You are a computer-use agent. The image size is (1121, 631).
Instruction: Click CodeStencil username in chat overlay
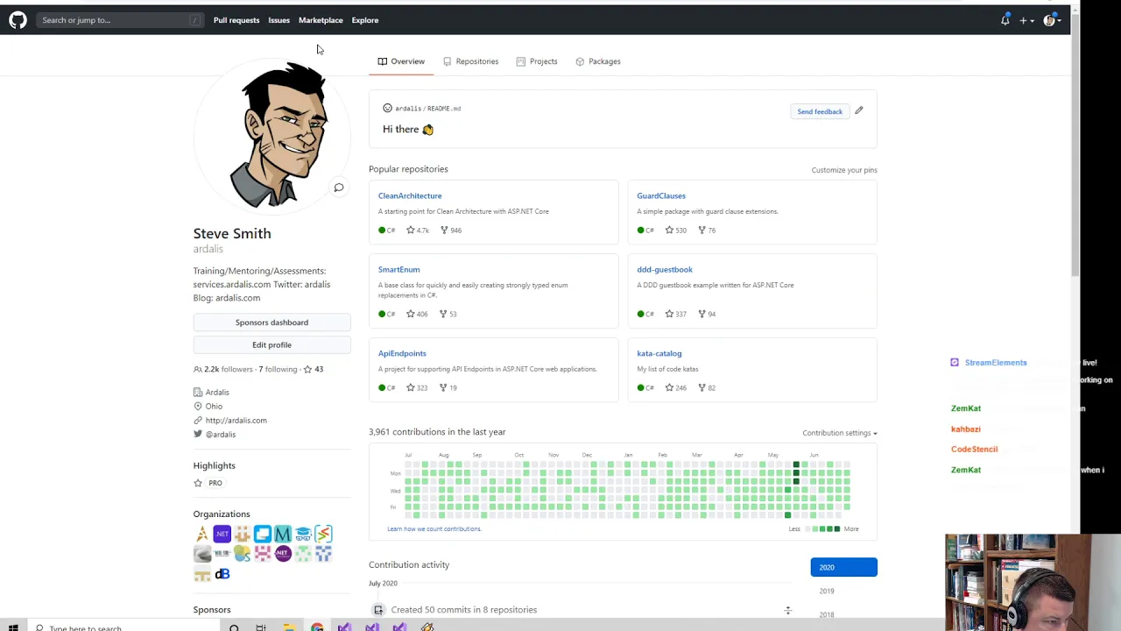click(974, 450)
